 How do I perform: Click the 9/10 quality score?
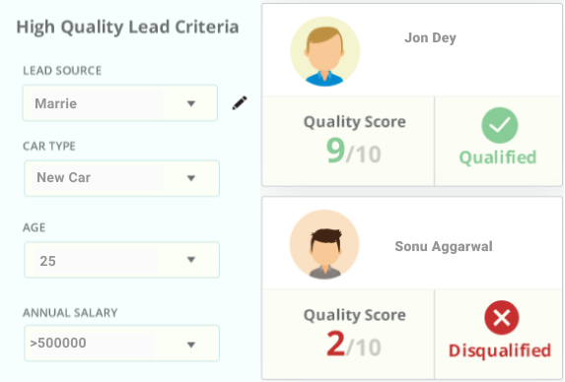click(x=353, y=151)
